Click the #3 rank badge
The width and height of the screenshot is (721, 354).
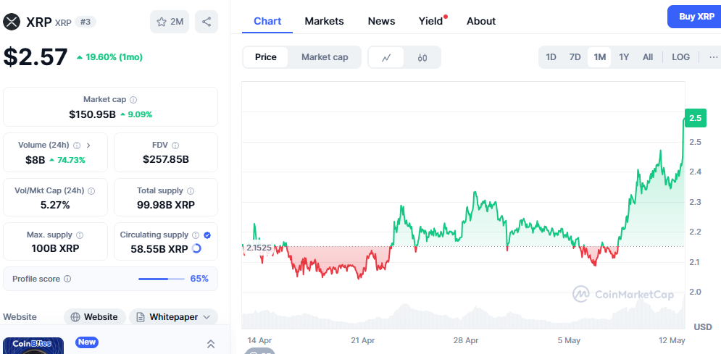tap(85, 22)
